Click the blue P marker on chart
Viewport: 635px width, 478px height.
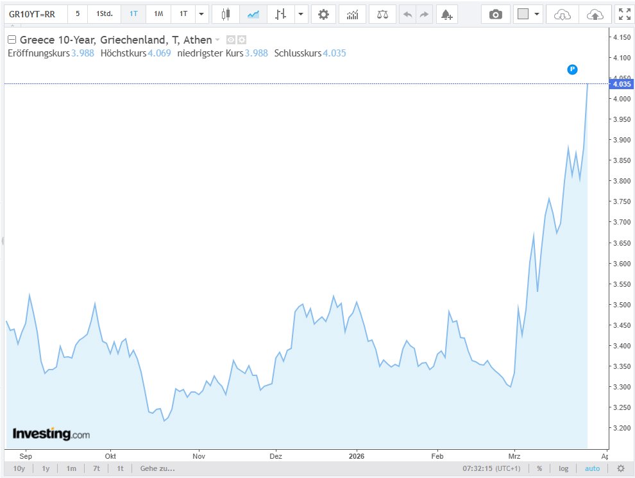572,69
